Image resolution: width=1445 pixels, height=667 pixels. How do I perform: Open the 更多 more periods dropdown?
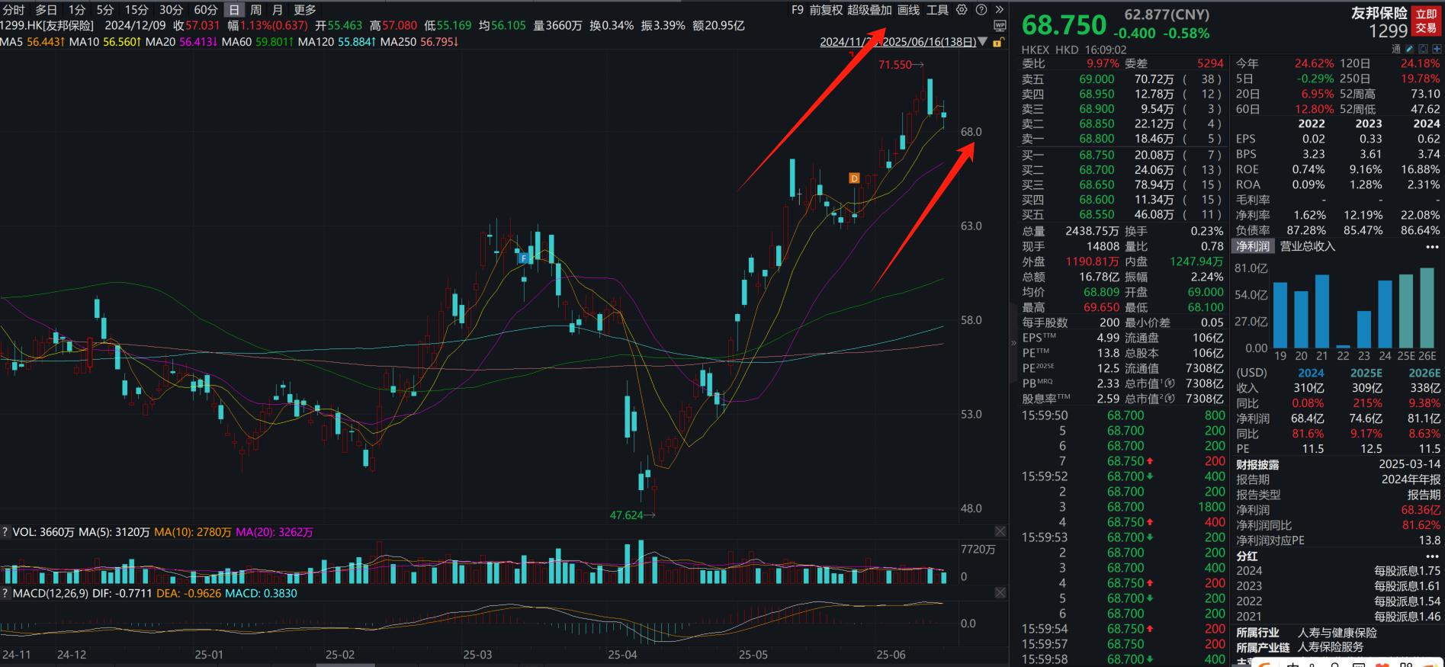(x=305, y=10)
